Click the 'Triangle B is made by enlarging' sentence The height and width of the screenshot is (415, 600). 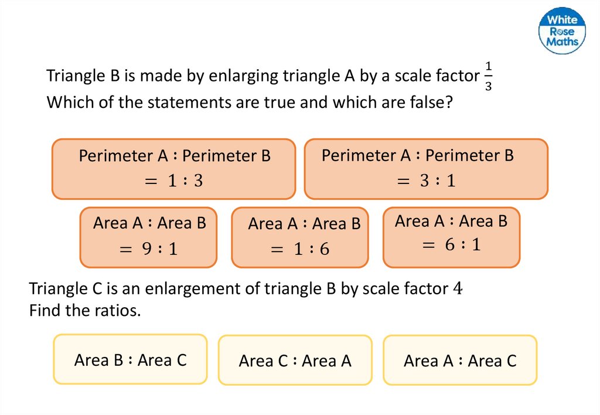[262, 76]
